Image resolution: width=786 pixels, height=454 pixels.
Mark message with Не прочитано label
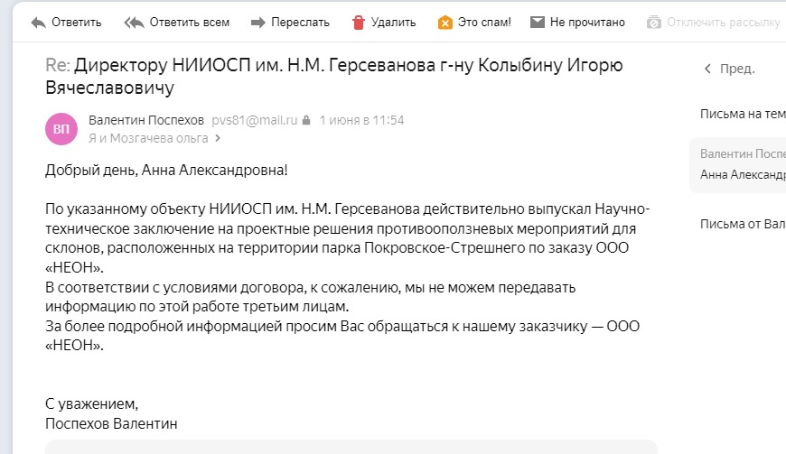587,23
